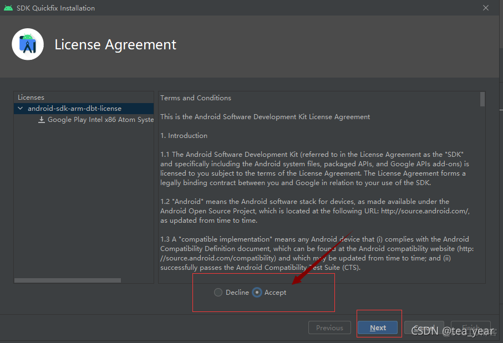The image size is (503, 343).
Task: Click the license text vertical scrollbar thumb
Action: 482,99
